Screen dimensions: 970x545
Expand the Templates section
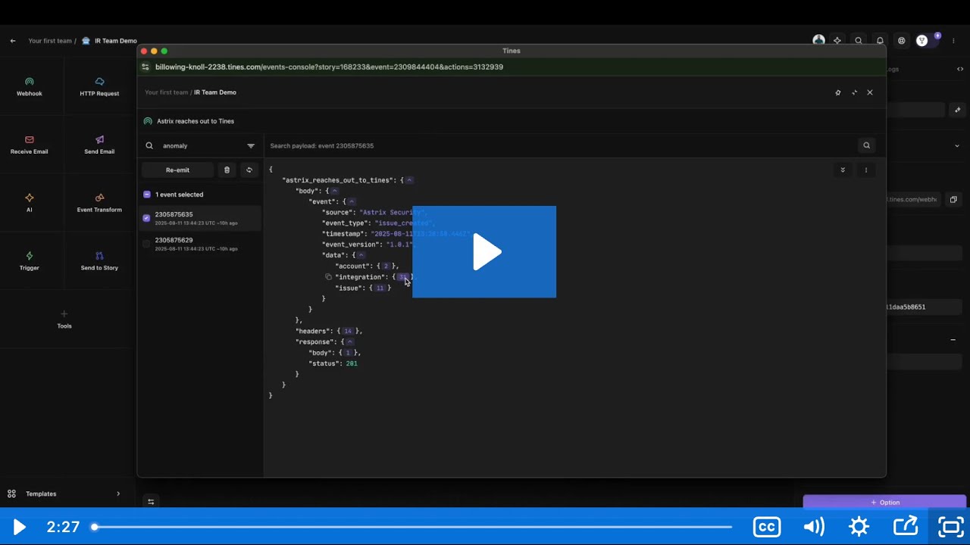point(64,494)
